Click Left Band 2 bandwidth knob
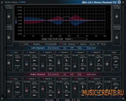The height and width of the screenshot is (101, 126). point(50,69)
